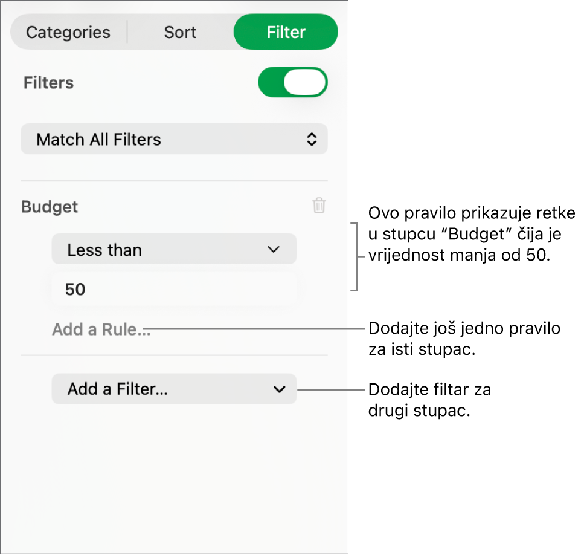
Task: Click the chevron arrow beside Less than
Action: [274, 250]
